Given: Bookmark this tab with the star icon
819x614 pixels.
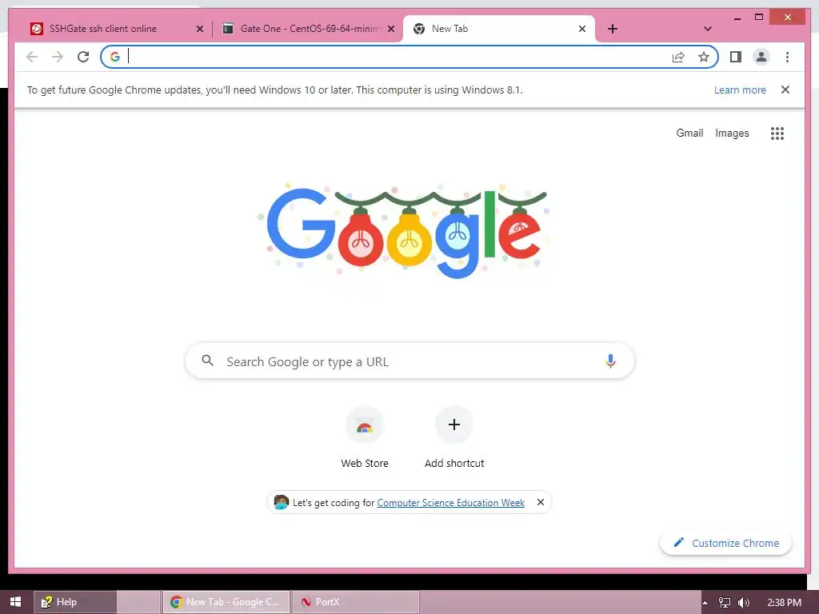Looking at the screenshot, I should coord(704,57).
